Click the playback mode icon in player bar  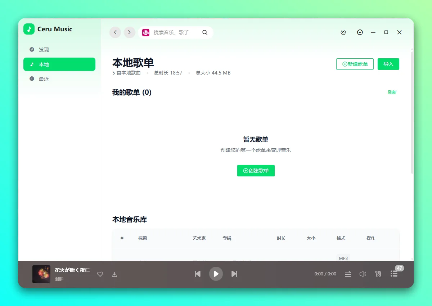point(348,274)
